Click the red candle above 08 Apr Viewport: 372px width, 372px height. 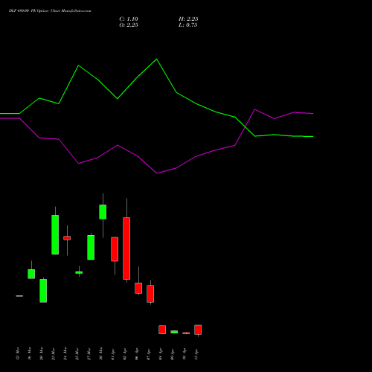(x=162, y=330)
